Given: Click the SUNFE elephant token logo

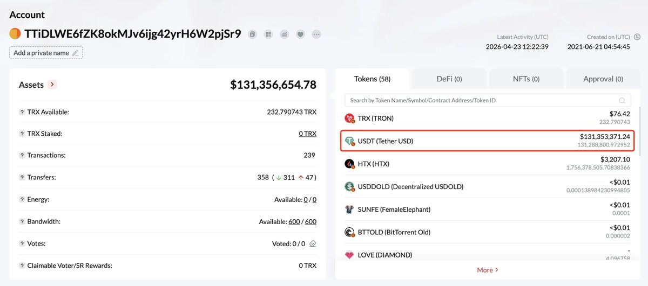Looking at the screenshot, I should (349, 209).
